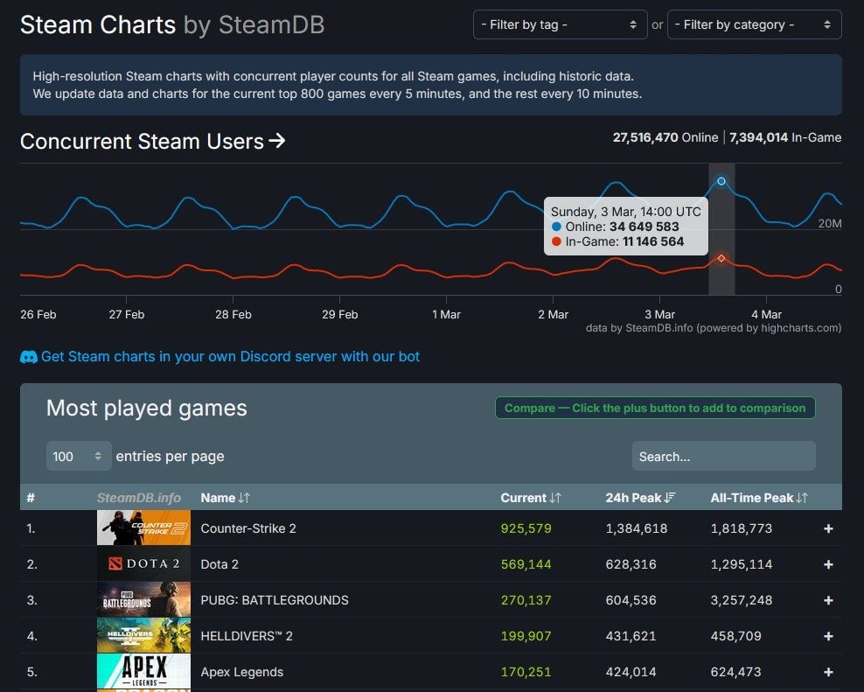864x692 pixels.
Task: Select the 199,907 current players value
Action: [526, 636]
